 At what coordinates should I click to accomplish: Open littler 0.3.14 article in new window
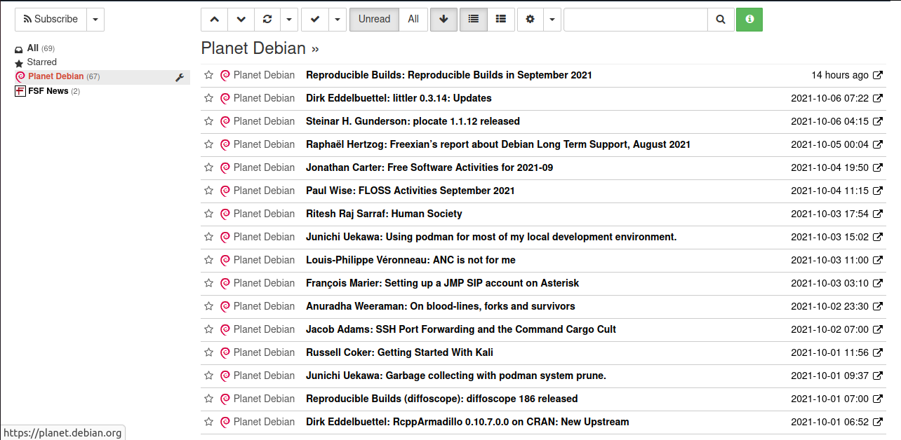(877, 98)
